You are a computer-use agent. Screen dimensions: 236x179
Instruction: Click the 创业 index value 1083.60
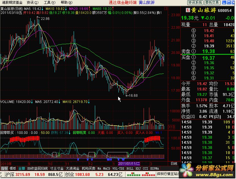(82, 175)
